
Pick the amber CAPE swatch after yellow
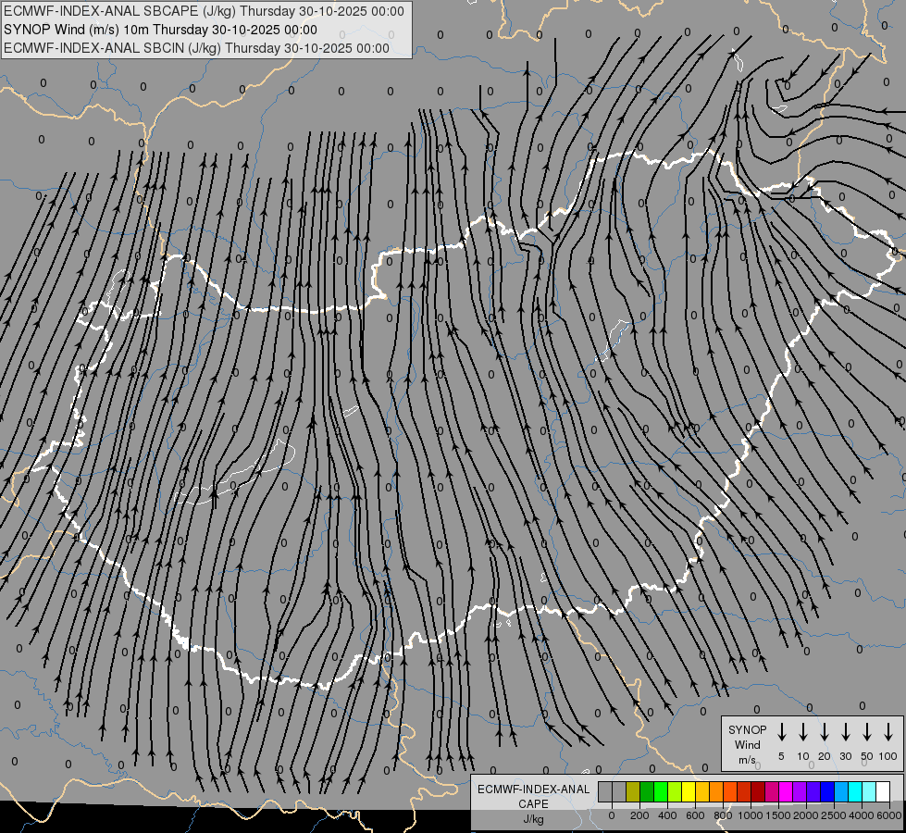tap(702, 791)
